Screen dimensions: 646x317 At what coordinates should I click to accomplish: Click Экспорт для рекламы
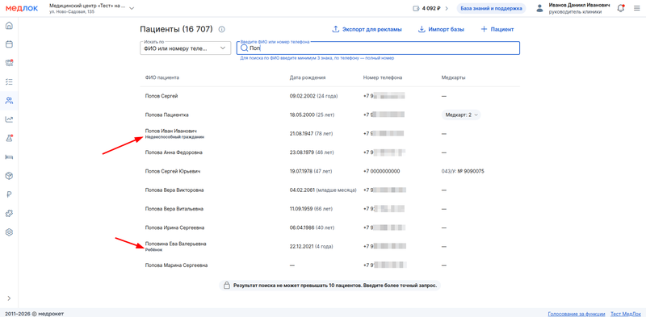pyautogui.click(x=367, y=29)
